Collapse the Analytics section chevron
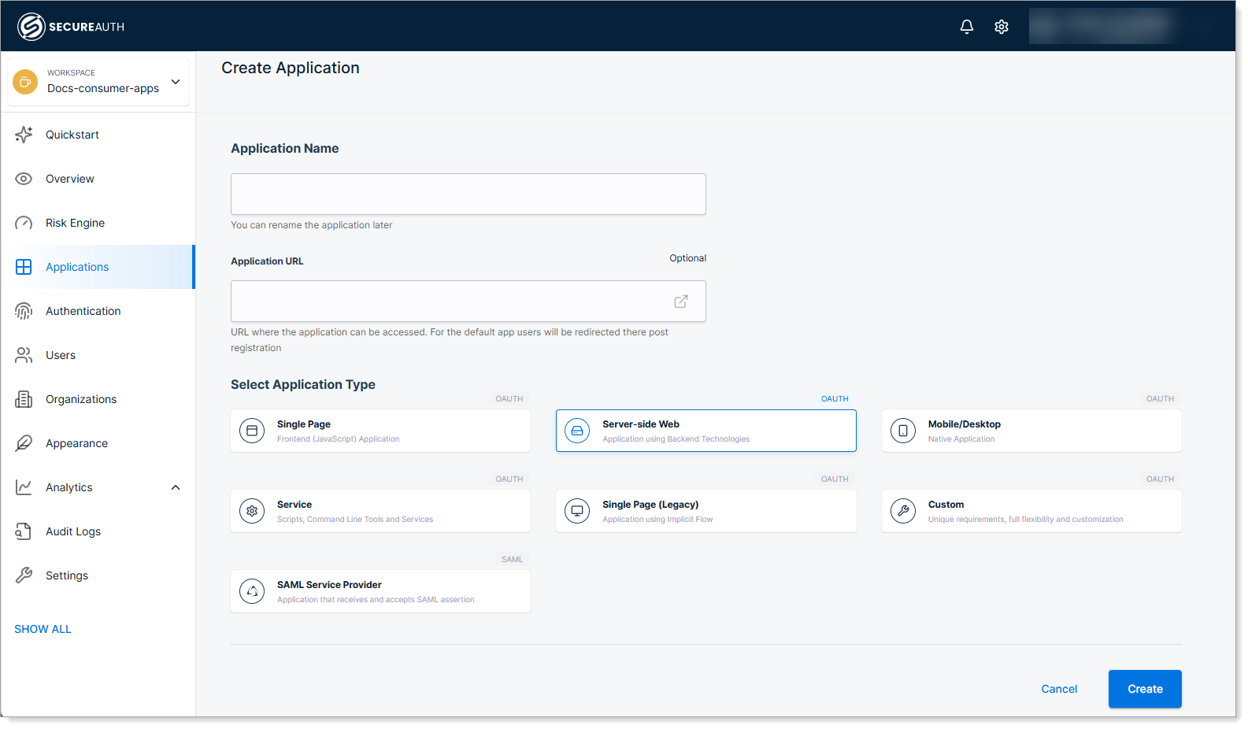This screenshot has height=729, width=1248. coord(176,487)
